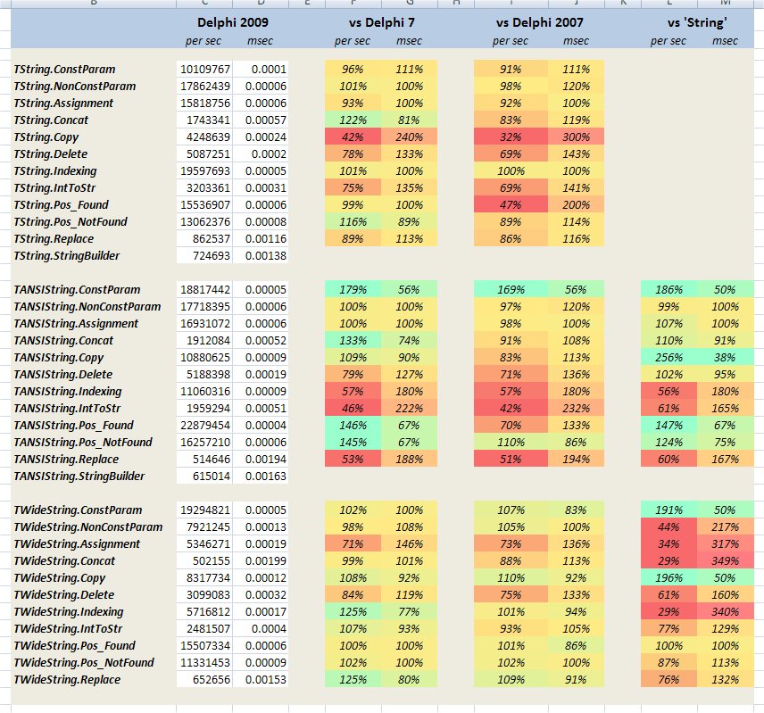This screenshot has height=713, width=764.
Task: Click the TString.Pos_NotFound label
Action: (71, 221)
